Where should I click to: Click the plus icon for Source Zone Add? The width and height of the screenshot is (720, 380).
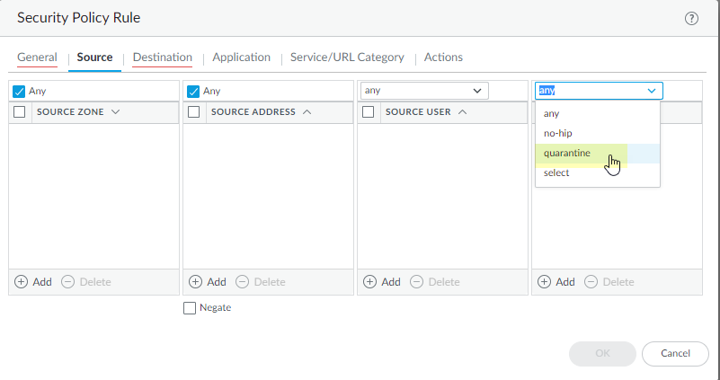tap(22, 281)
